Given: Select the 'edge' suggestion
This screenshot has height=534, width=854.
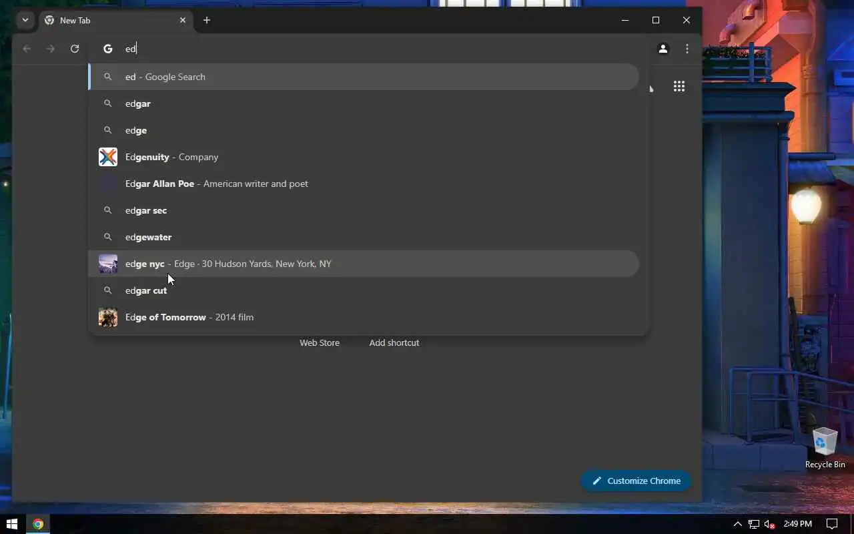Looking at the screenshot, I should (364, 130).
